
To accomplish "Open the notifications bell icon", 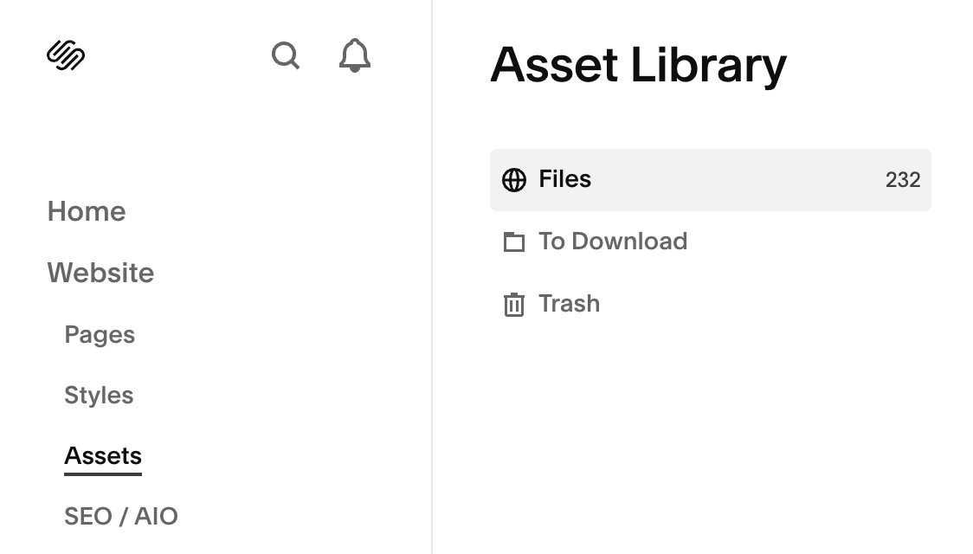I will [353, 55].
